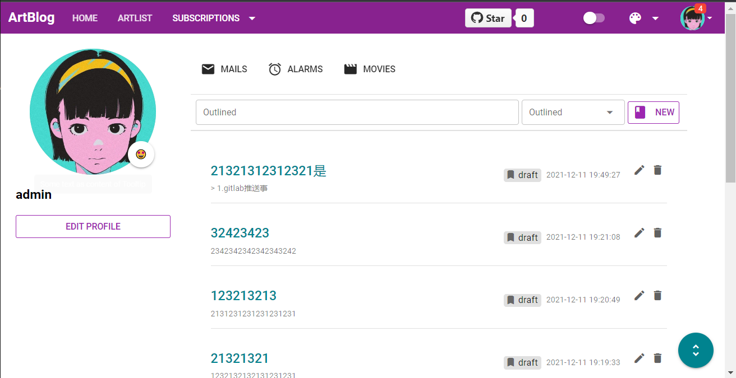Click the teal floating scroll button
Screen dimensions: 736x378
pos(696,351)
